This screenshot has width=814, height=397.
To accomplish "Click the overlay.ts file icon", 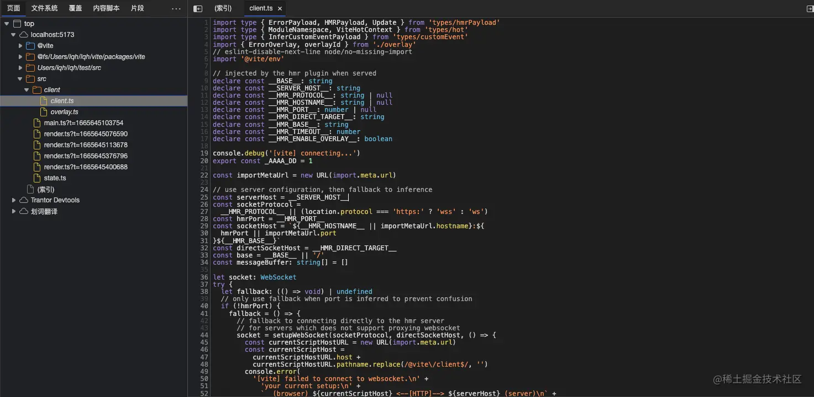I will [44, 112].
